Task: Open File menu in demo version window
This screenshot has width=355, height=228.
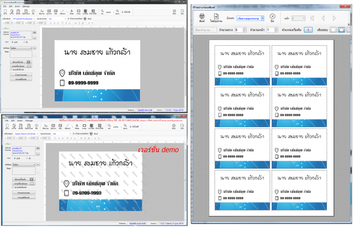Action: pos(7,120)
